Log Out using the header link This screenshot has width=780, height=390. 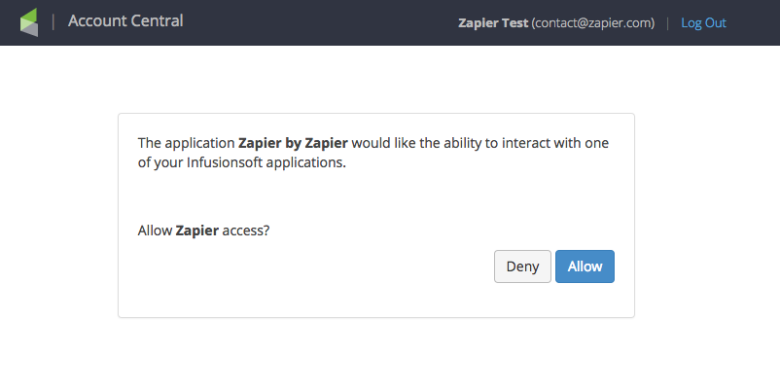click(x=703, y=23)
